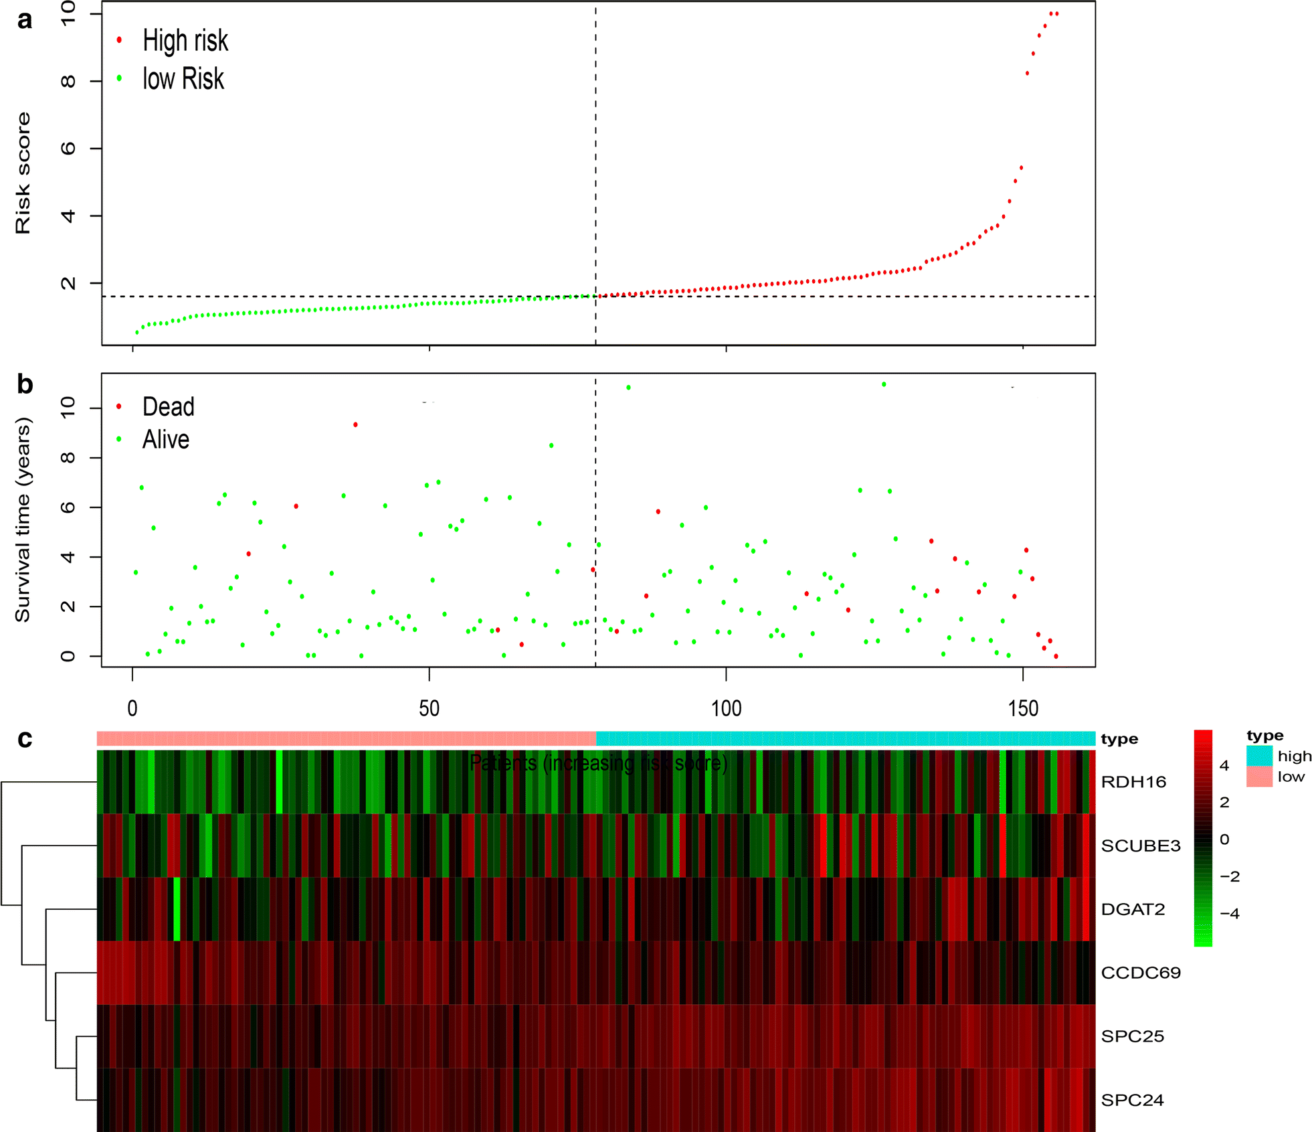Viewport: 1312px width, 1132px height.
Task: Click the 'Dead' legend label
Action: (169, 406)
